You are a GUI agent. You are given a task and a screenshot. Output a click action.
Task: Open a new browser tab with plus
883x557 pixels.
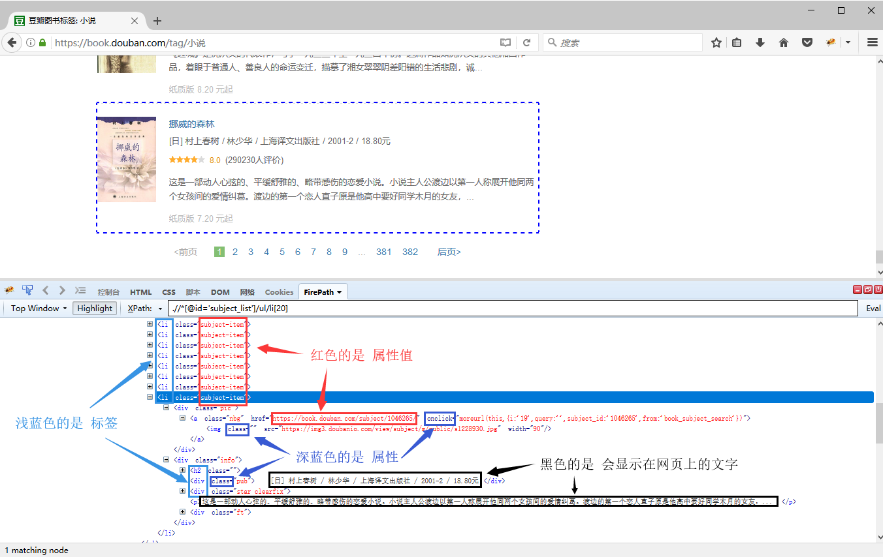157,21
